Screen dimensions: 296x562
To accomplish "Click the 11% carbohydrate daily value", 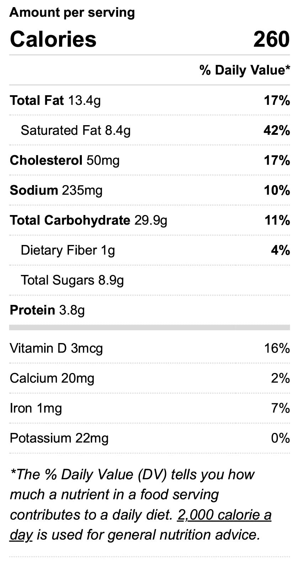I will click(277, 220).
